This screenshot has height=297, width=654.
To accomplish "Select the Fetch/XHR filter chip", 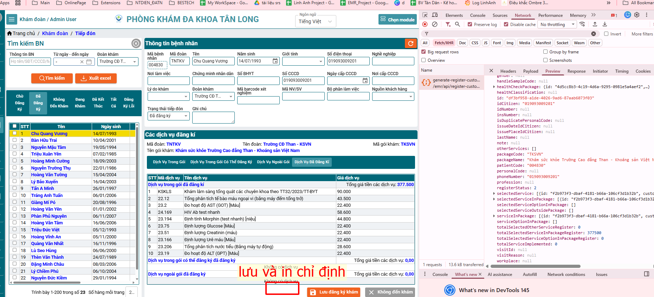I will [444, 43].
